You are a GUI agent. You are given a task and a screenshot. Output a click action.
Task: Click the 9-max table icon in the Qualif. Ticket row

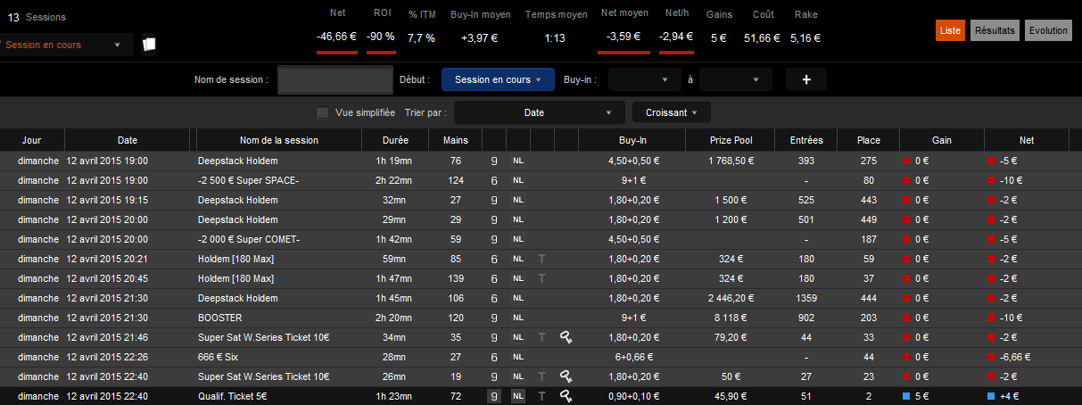point(494,396)
